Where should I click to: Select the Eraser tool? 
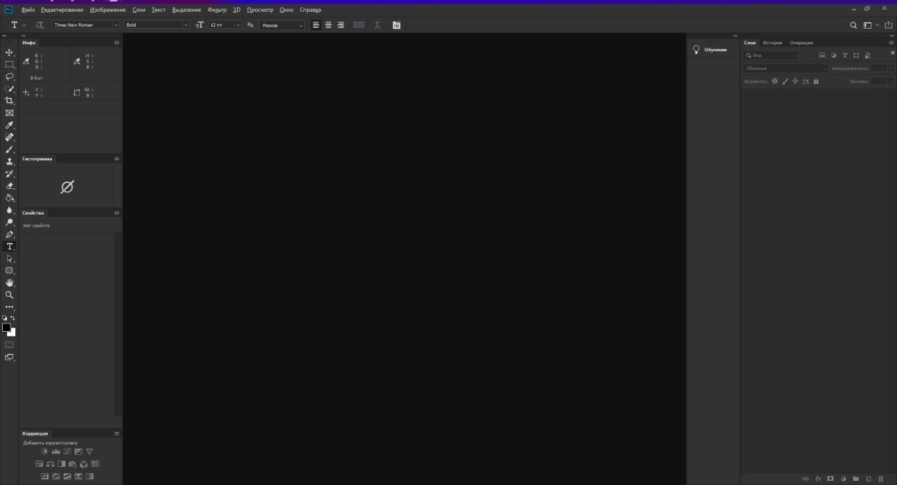(x=9, y=185)
